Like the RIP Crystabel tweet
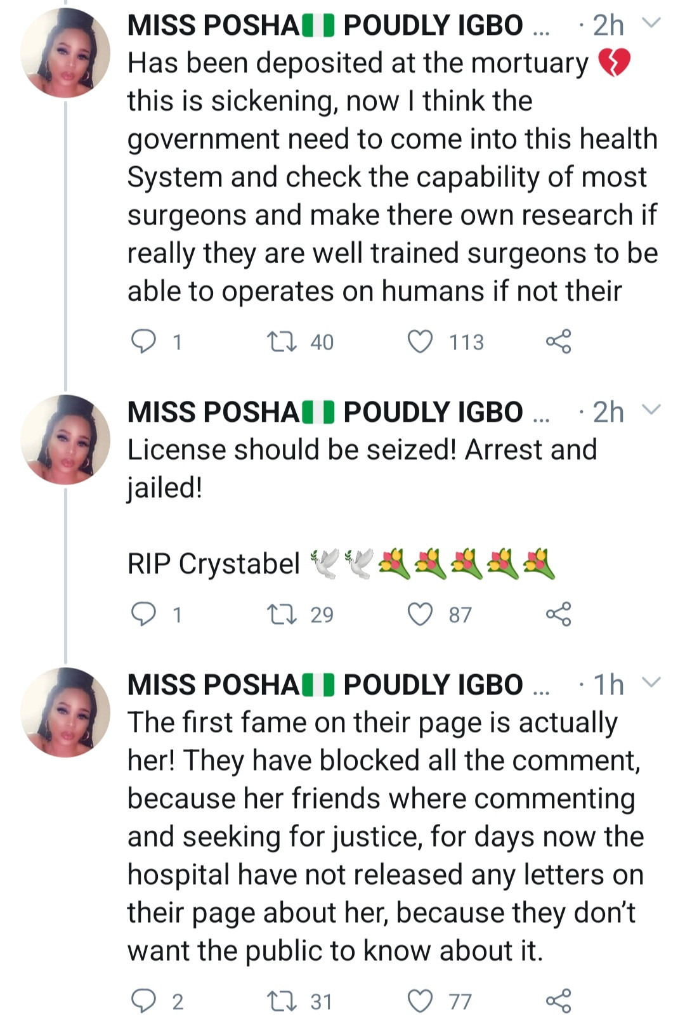The height and width of the screenshot is (1016, 685). pos(420,612)
